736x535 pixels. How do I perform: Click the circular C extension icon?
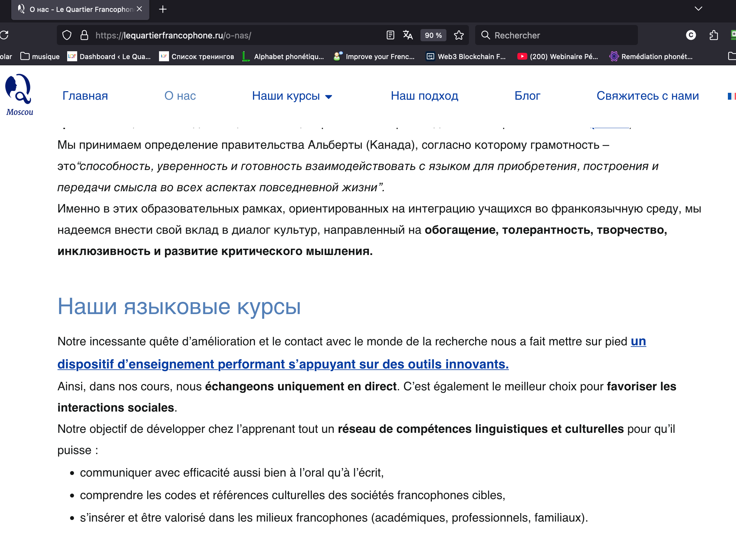click(x=691, y=35)
